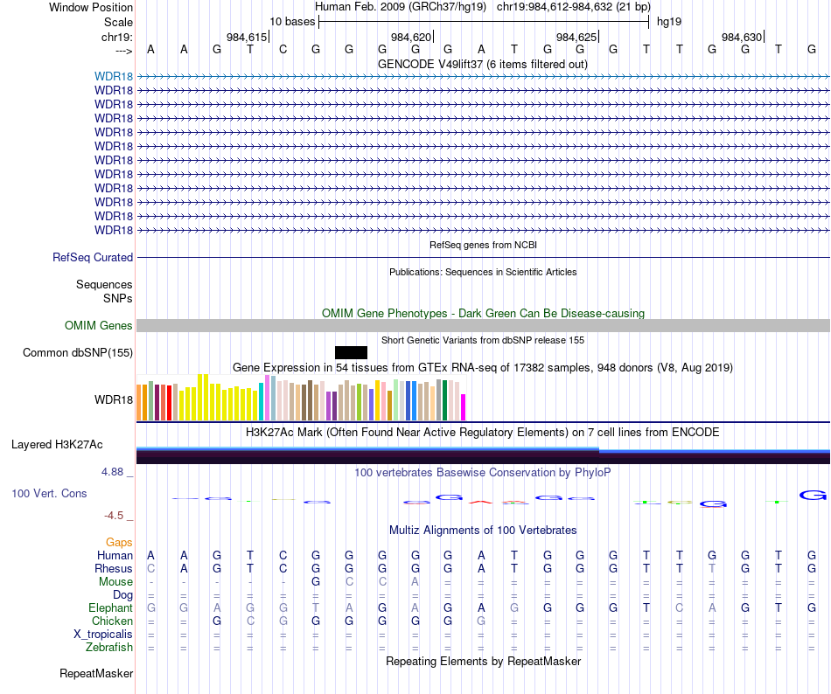Click the 984,625 position marker
Image resolution: width=831 pixels, height=694 pixels.
tap(576, 37)
